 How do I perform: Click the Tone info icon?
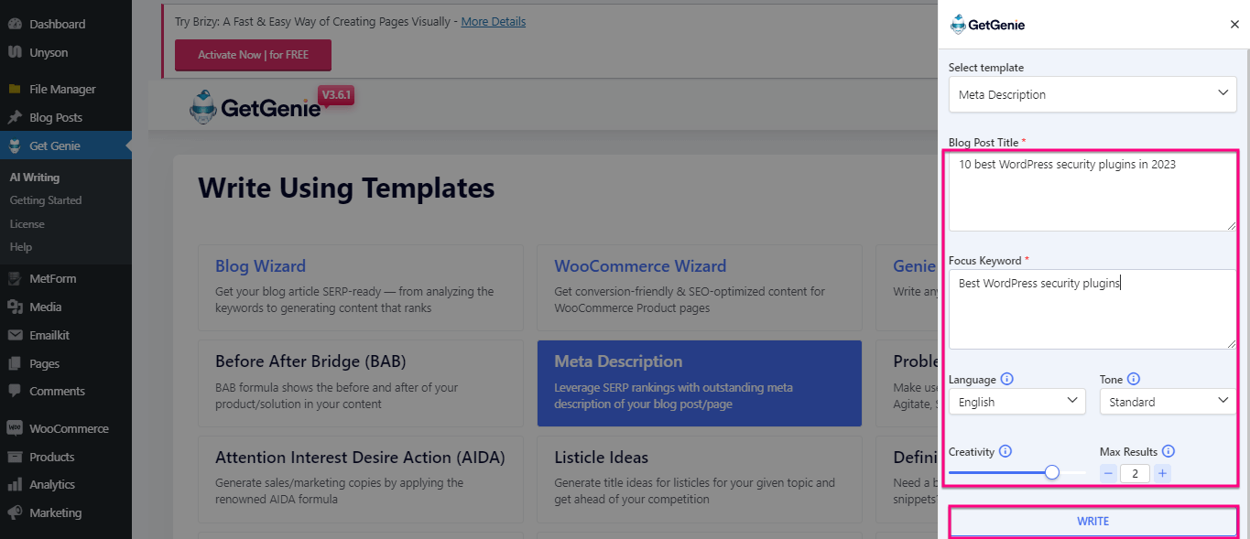pyautogui.click(x=1133, y=379)
